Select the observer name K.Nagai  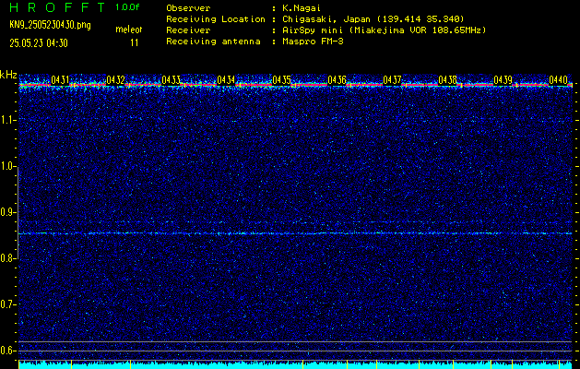[302, 8]
